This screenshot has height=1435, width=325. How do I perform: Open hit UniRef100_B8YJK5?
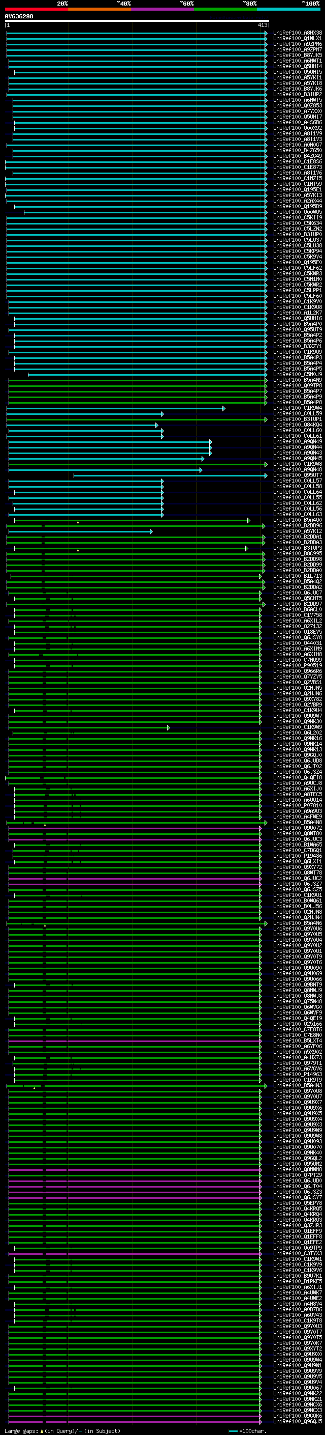297,55
